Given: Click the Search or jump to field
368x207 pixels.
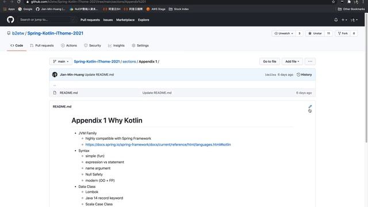Looking at the screenshot, I should point(47,20).
